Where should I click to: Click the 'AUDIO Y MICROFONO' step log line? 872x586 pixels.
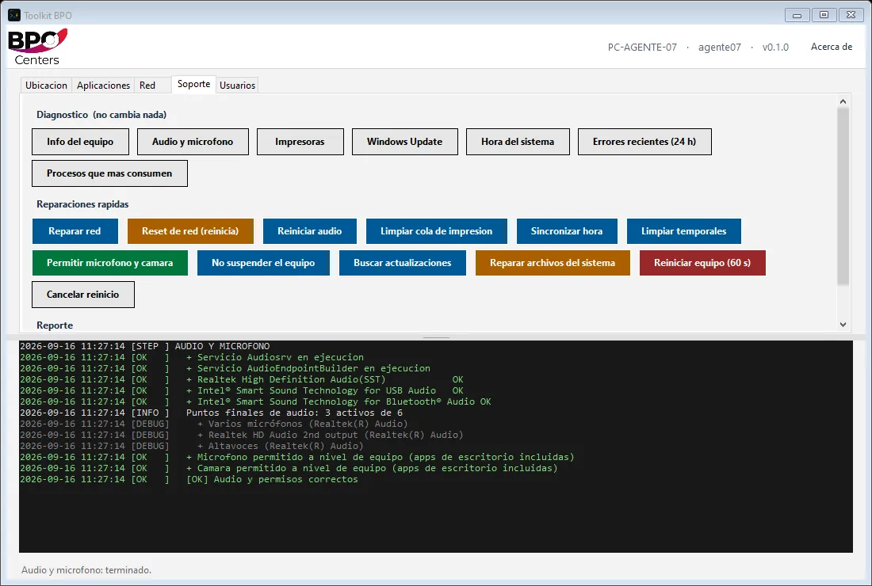pos(144,346)
